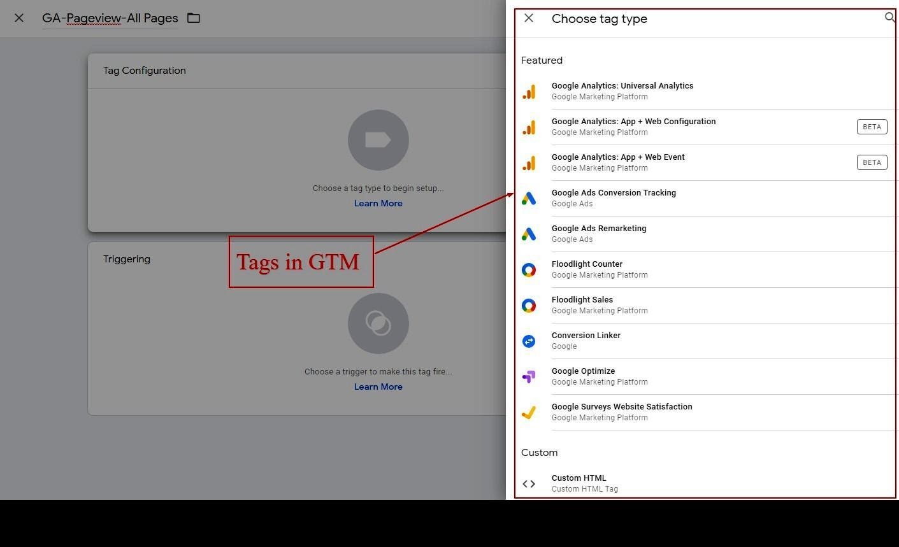Click the Tag Configuration setup placeholder icon

click(378, 139)
